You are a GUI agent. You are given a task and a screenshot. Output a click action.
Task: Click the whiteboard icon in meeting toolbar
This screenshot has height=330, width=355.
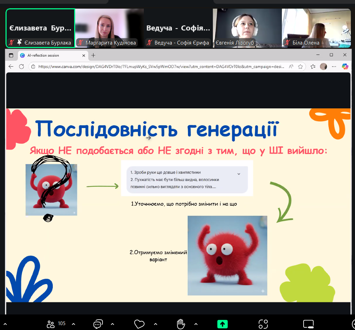point(308,324)
